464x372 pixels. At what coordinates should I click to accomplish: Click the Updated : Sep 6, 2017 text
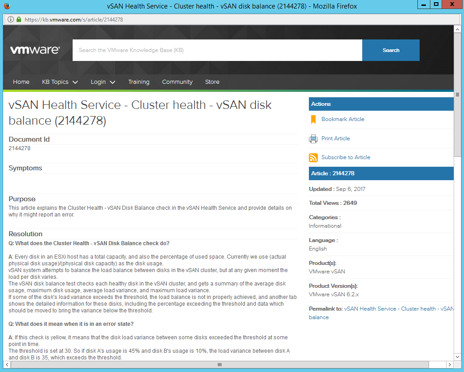tap(337, 189)
